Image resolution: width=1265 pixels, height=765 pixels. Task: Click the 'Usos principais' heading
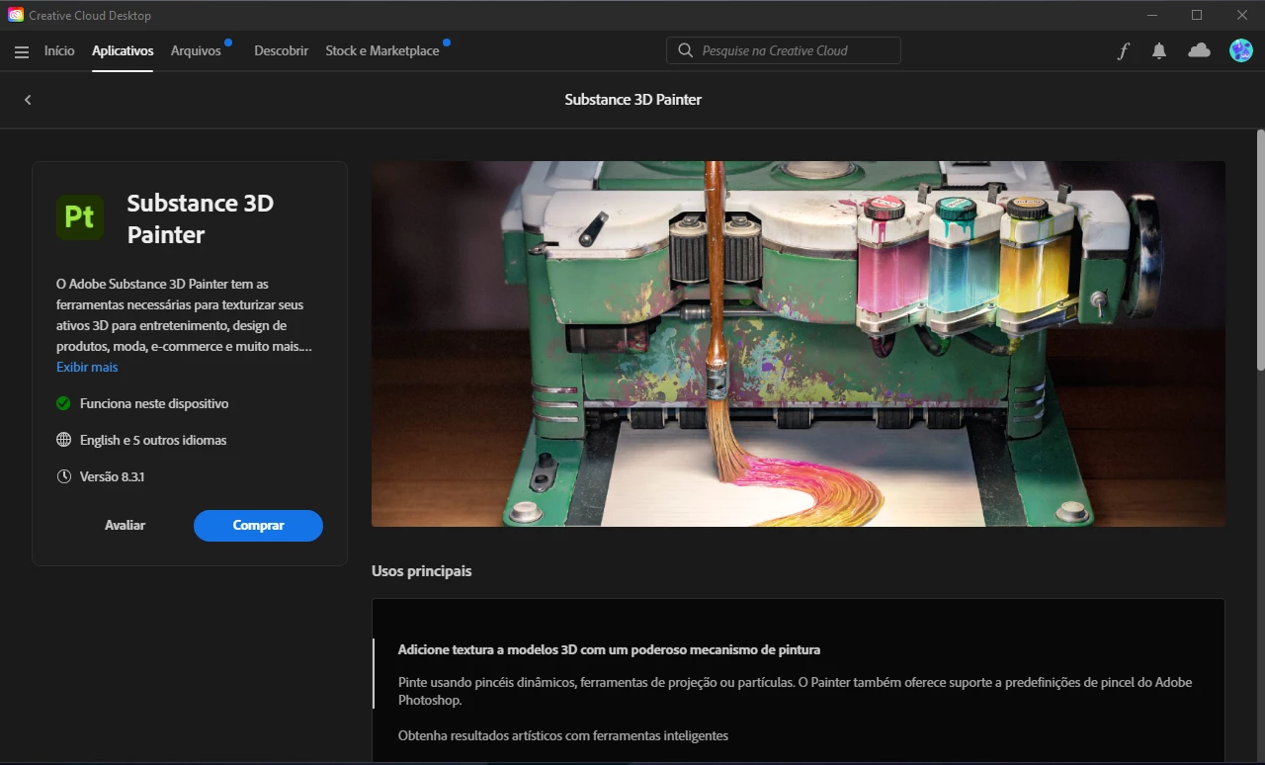point(422,571)
